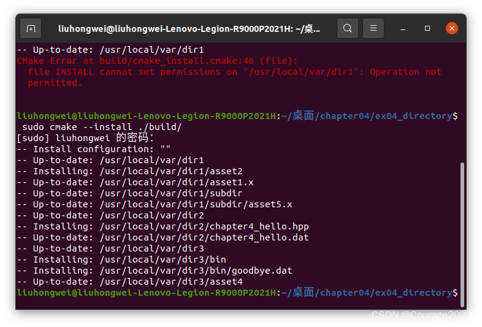Click the red 'permitted.' text

tap(55, 83)
